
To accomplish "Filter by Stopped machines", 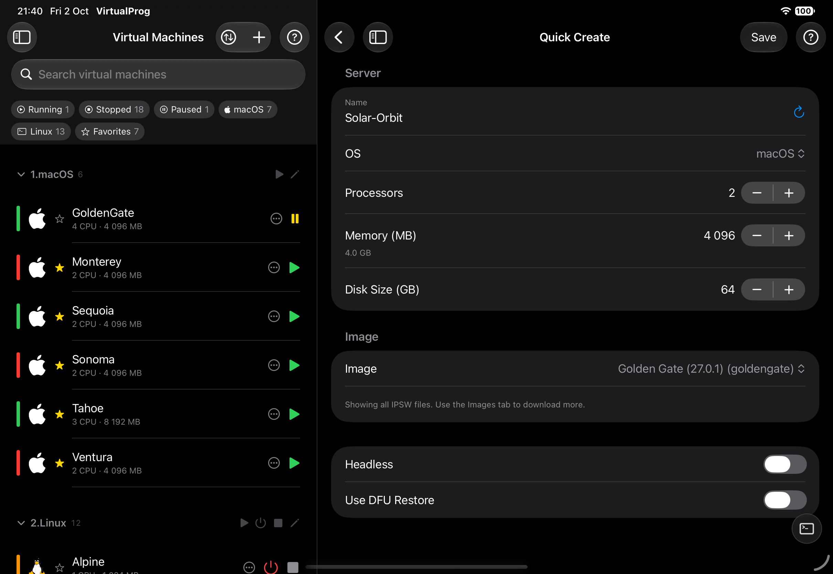I will tap(114, 109).
